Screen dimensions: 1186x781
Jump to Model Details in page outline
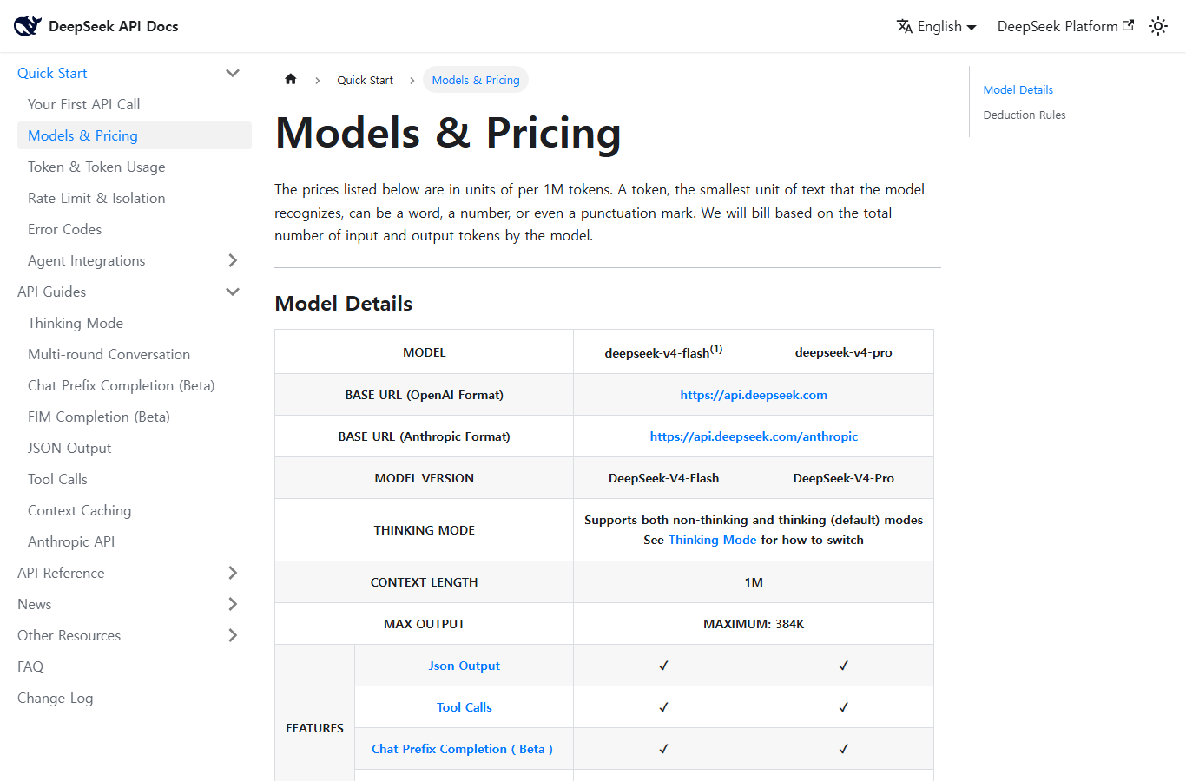[x=1018, y=89]
